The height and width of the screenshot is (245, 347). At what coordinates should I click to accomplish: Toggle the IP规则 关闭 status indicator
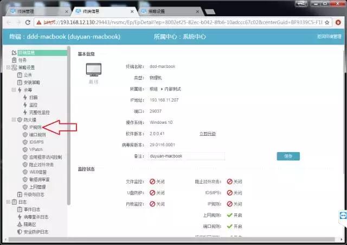pyautogui.click(x=234, y=204)
